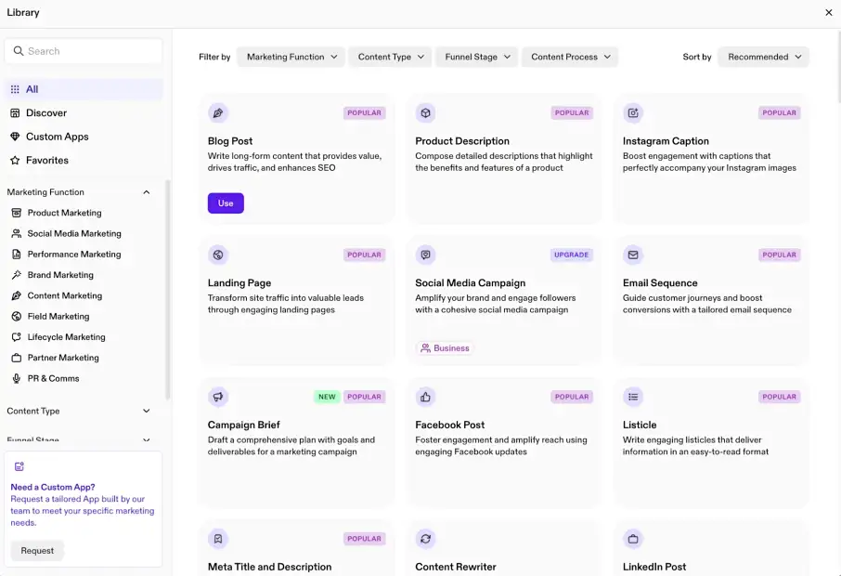Click the sidebar vertical scrollbar

[167, 290]
